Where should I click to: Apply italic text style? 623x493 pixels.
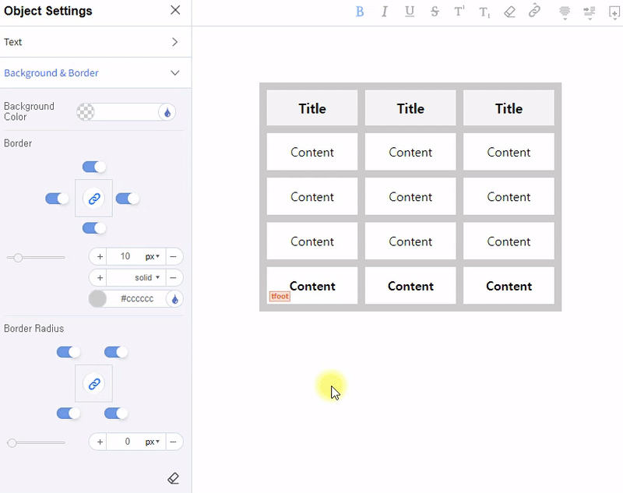(385, 12)
